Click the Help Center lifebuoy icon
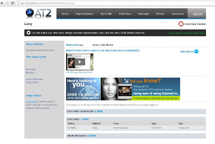Screen dimensions: 215x144 [x=181, y=24]
